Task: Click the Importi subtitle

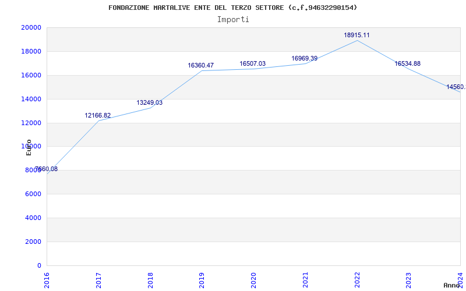Action: tap(233, 19)
